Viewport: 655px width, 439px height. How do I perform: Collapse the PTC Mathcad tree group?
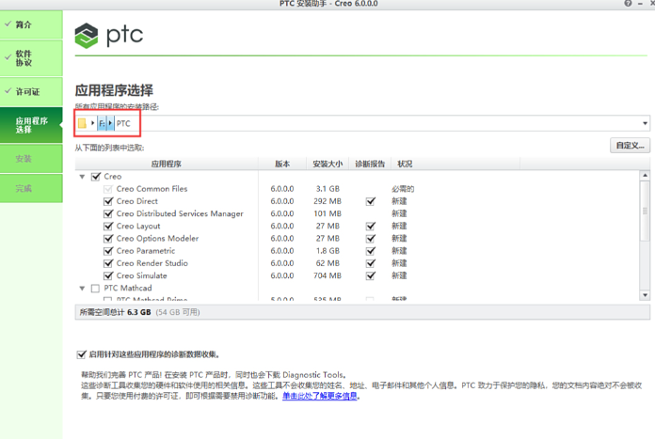point(83,289)
